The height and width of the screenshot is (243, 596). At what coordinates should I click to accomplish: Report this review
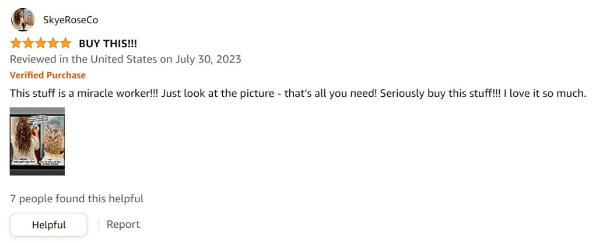[x=123, y=224]
